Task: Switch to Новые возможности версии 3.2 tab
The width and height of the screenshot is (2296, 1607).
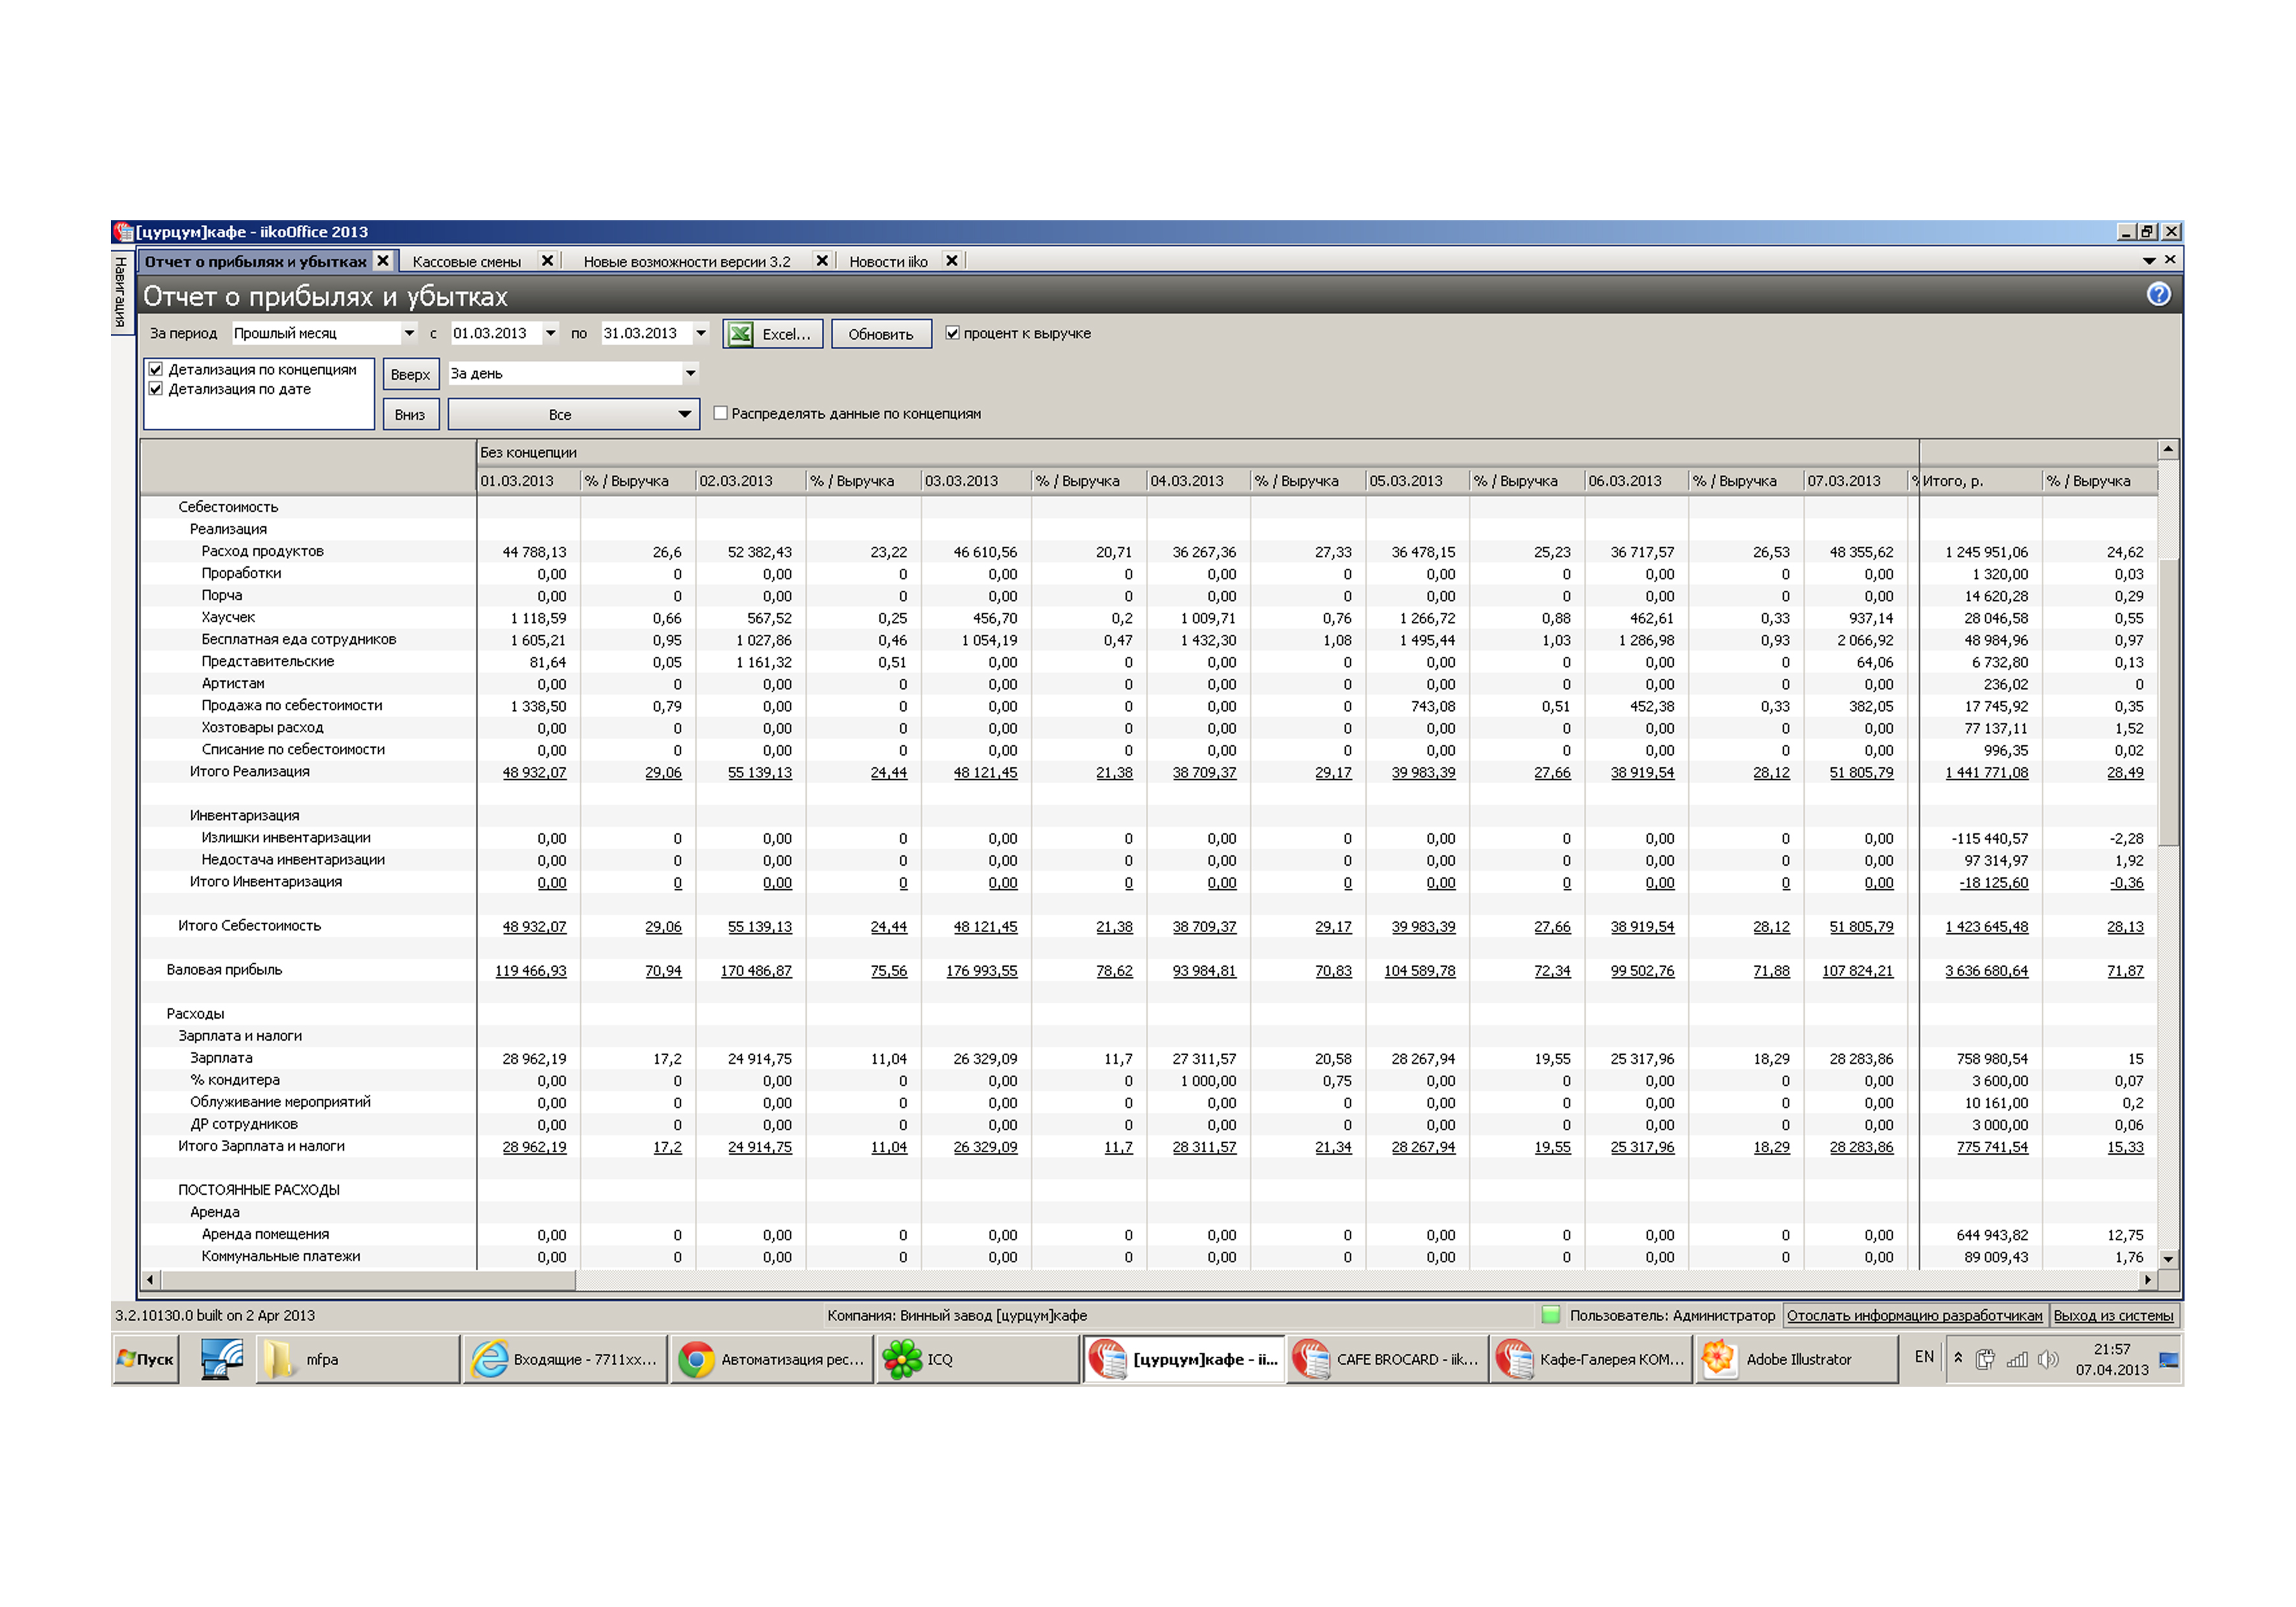Action: coord(687,261)
